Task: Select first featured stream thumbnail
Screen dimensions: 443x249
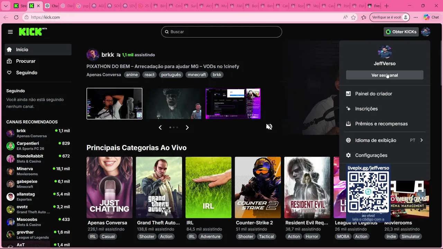Action: (x=114, y=104)
